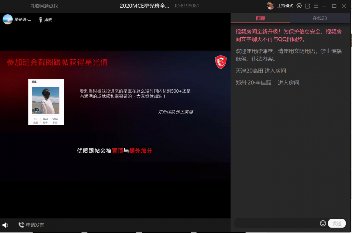Open the 主持模式 host mode option
Screen dimensions: 352x233
click(x=285, y=6)
